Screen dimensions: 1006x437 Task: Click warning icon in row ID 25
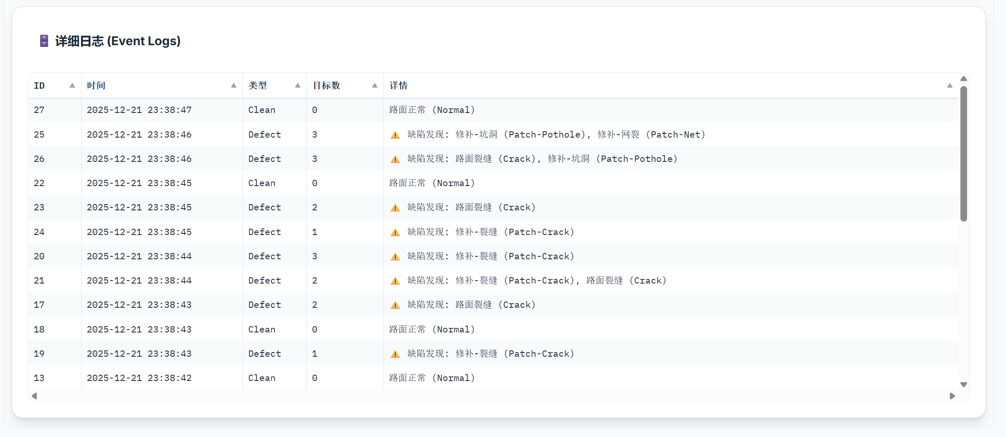[395, 135]
